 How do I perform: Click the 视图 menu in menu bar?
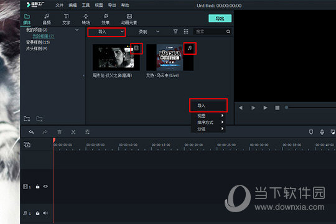[99, 5]
